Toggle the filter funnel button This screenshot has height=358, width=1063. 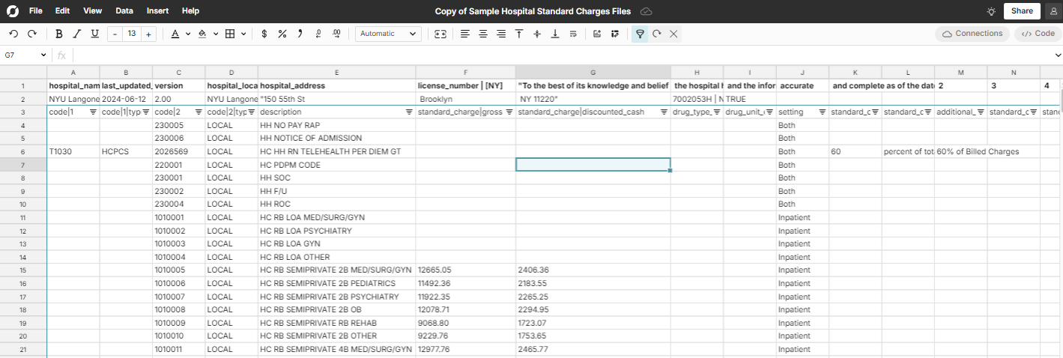pos(640,34)
